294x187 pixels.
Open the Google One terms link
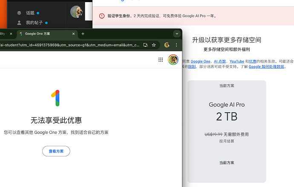pos(200,61)
